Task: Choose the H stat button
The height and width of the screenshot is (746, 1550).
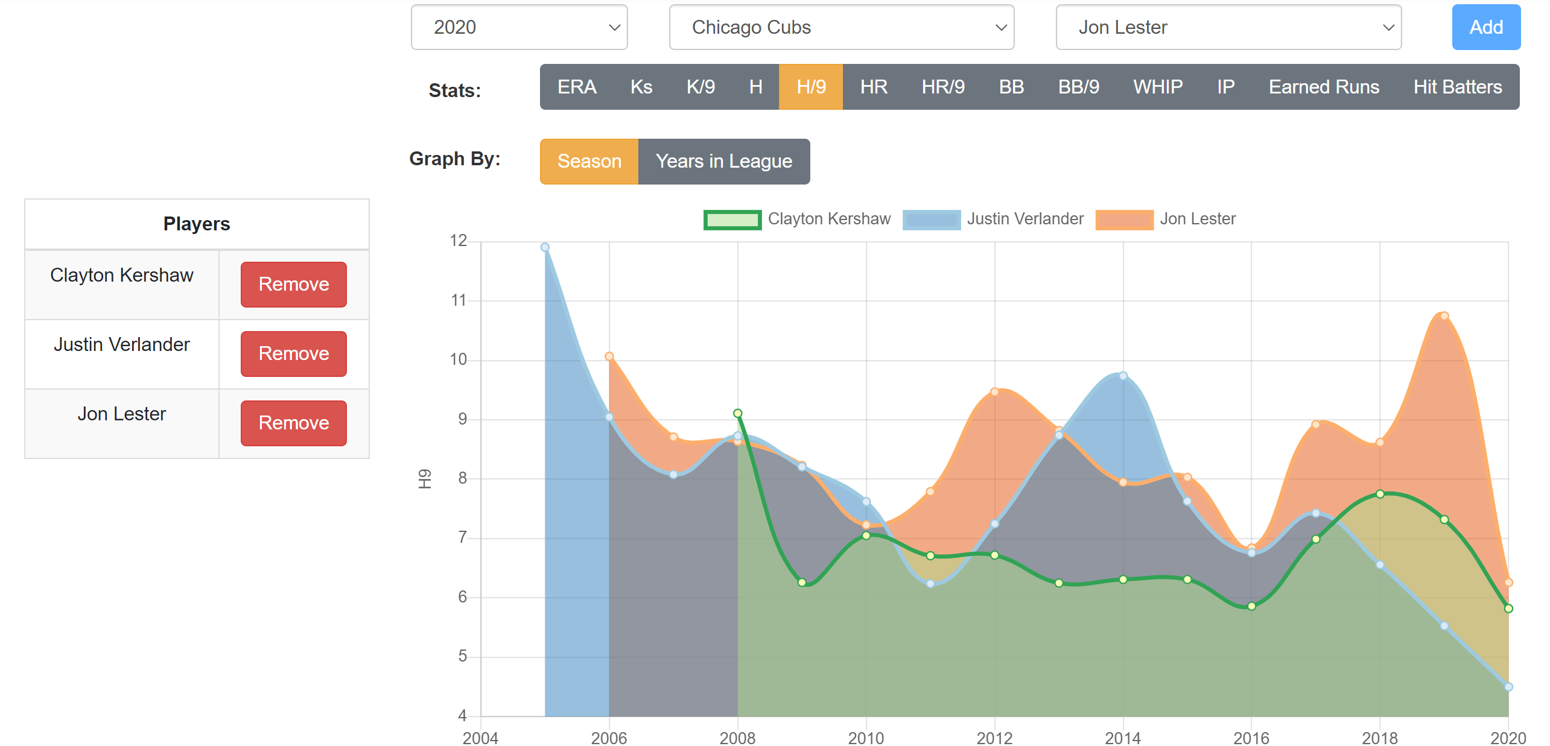Action: [755, 87]
